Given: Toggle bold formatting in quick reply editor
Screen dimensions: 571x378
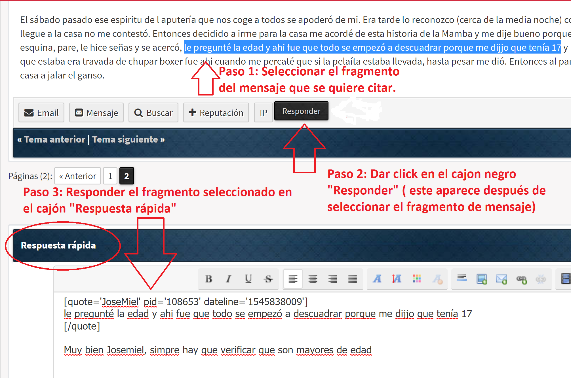Looking at the screenshot, I should 209,279.
